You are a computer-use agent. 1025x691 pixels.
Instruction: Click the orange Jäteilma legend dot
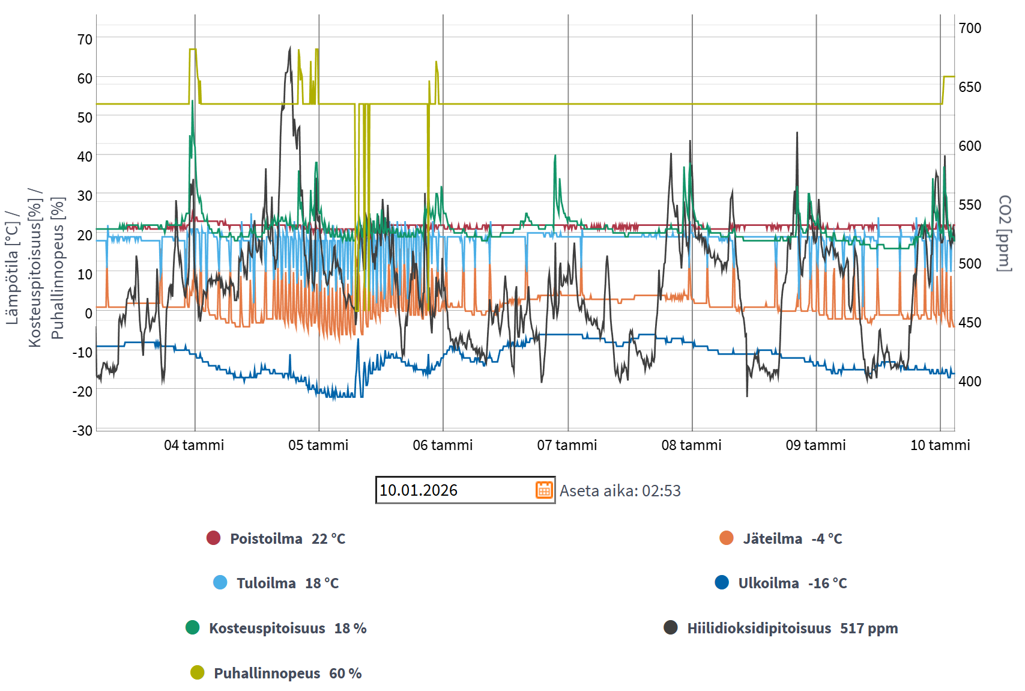(727, 538)
